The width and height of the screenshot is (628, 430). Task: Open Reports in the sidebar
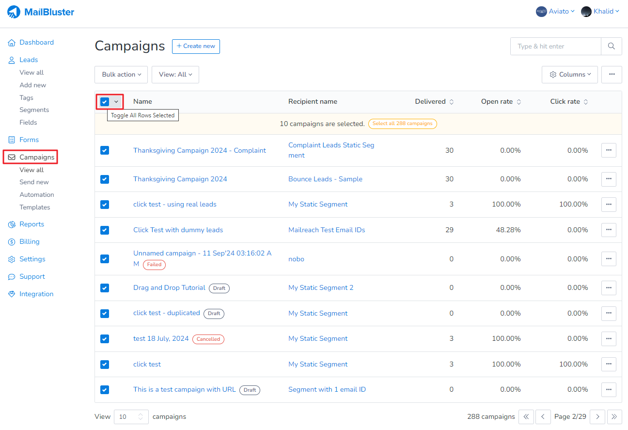tap(31, 224)
